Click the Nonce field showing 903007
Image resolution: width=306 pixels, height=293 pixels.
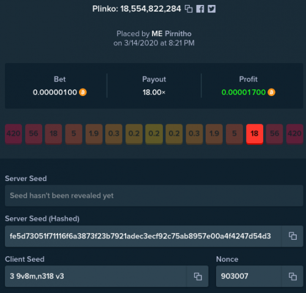(x=248, y=276)
